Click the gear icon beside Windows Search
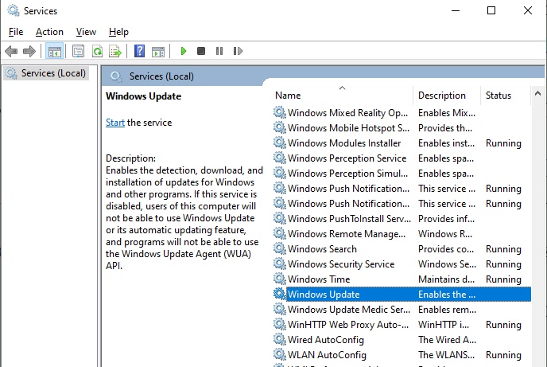Screen dimensions: 547x367 pos(279,248)
